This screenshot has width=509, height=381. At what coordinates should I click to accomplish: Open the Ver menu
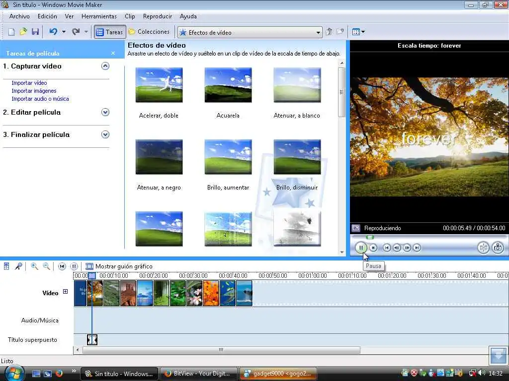[x=69, y=16]
